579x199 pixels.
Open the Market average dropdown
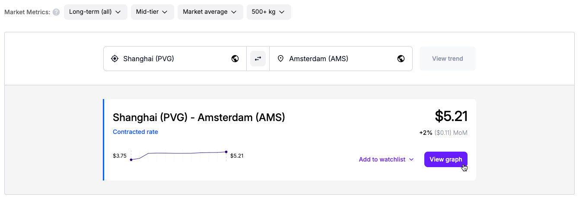click(x=210, y=12)
